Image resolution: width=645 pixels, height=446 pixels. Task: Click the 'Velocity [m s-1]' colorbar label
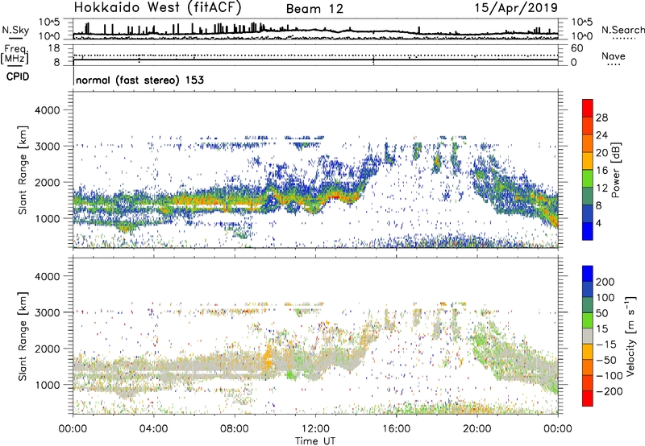[630, 336]
